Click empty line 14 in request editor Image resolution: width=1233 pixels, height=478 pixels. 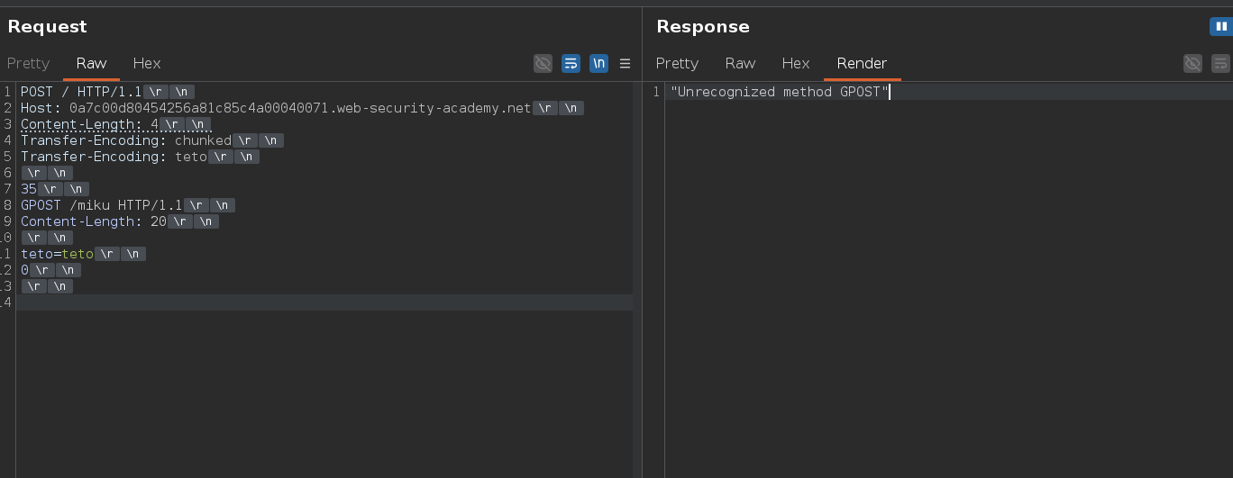pos(324,302)
